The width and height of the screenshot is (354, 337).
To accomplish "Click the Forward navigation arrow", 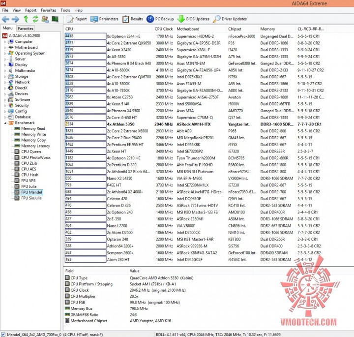I will 15,19.
